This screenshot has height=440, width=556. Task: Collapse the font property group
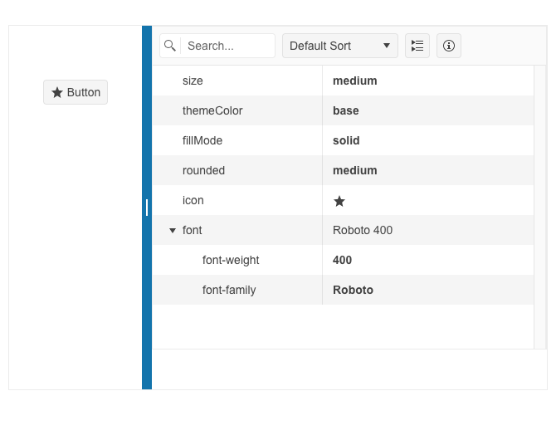[x=172, y=231]
